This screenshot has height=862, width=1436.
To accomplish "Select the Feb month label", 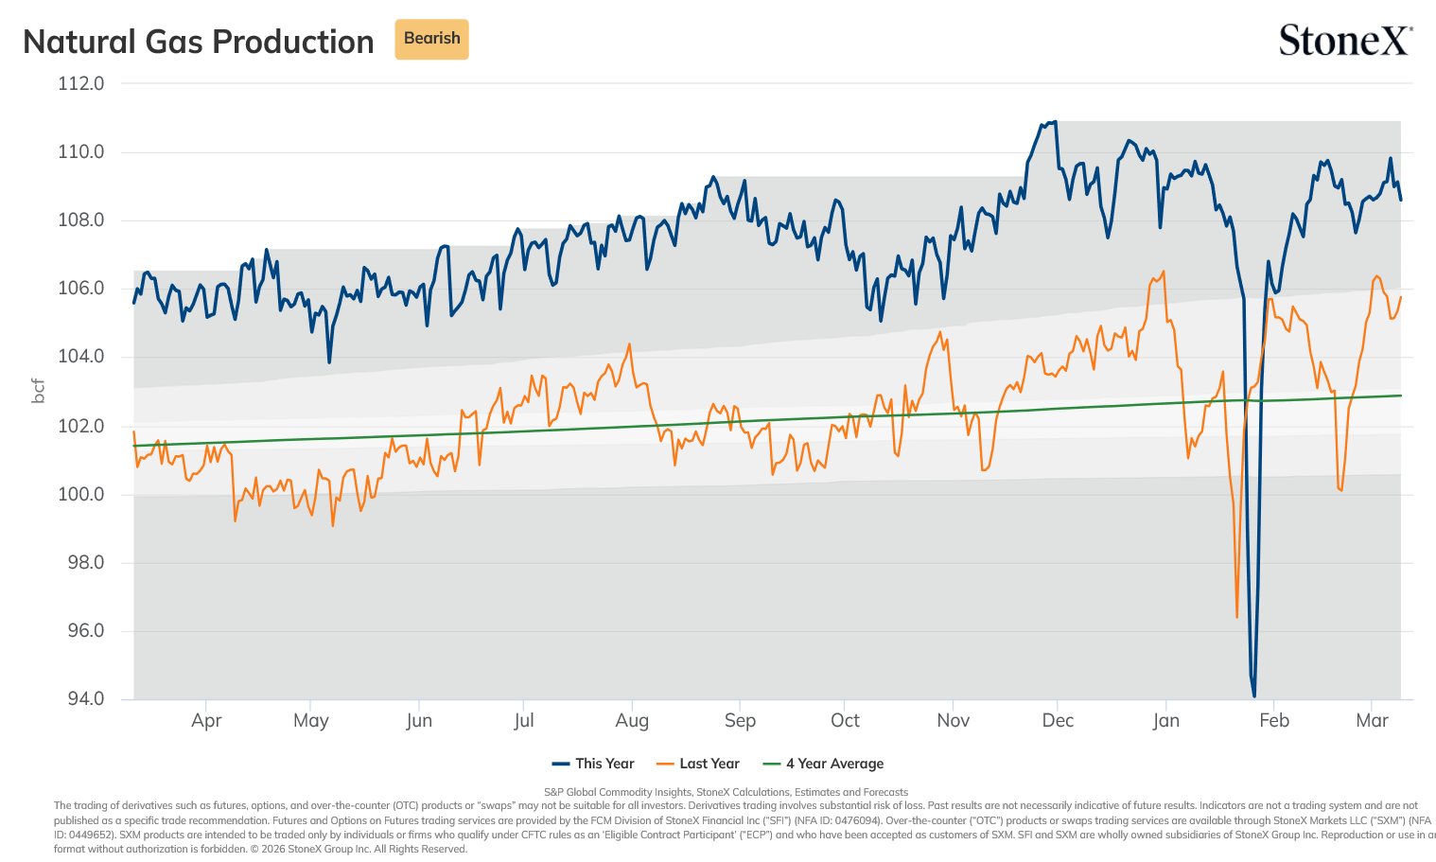I will [1273, 721].
